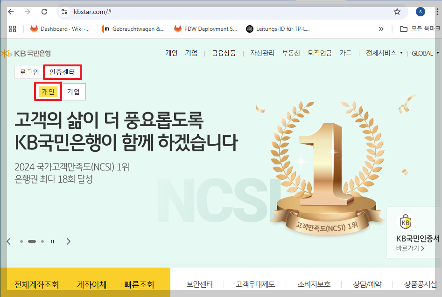The image size is (442, 297).
Task: Jump to the first banner slide dot
Action: click(21, 241)
